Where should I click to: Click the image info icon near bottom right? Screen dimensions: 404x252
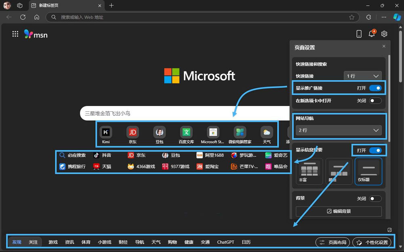pos(389,230)
